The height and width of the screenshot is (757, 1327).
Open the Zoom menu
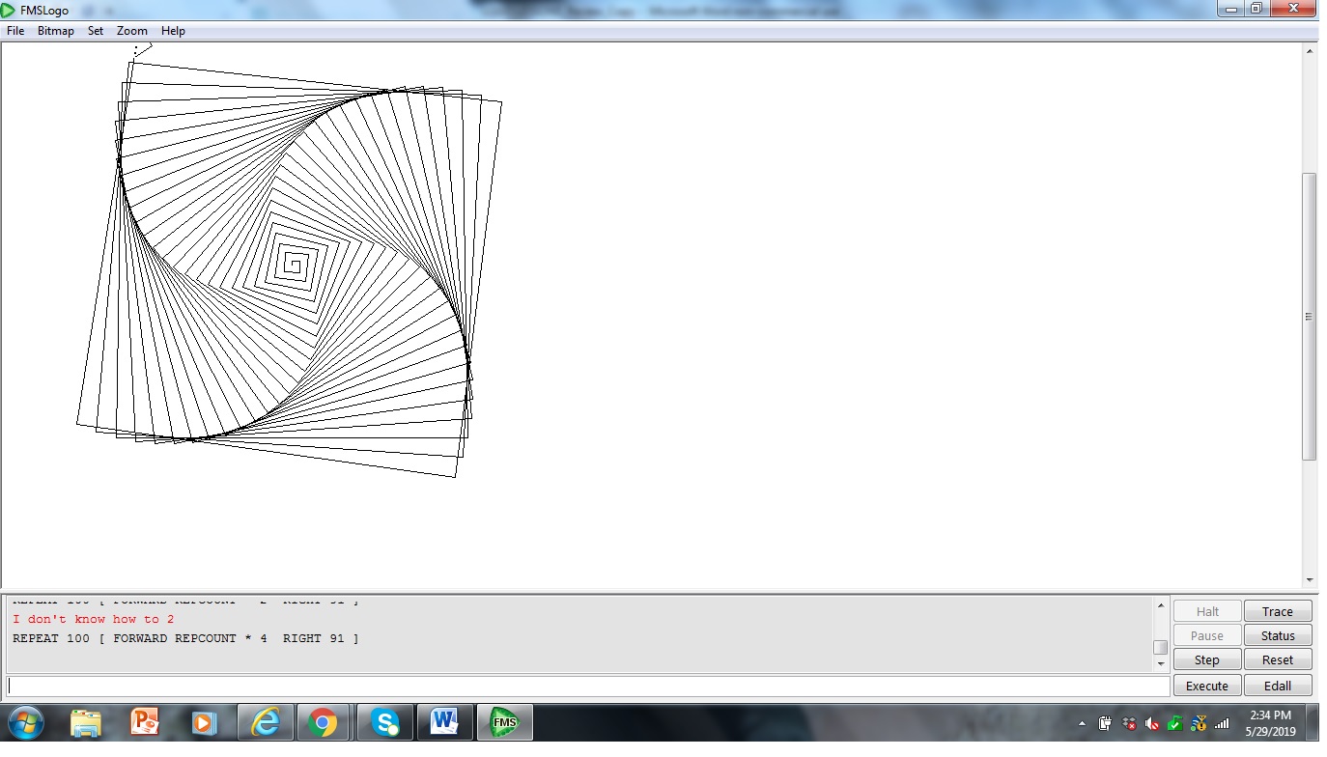coord(131,30)
